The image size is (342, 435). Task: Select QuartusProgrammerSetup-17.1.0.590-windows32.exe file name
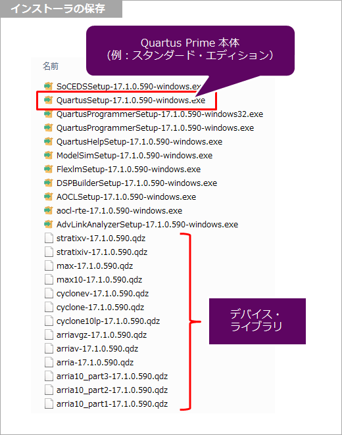(x=160, y=114)
